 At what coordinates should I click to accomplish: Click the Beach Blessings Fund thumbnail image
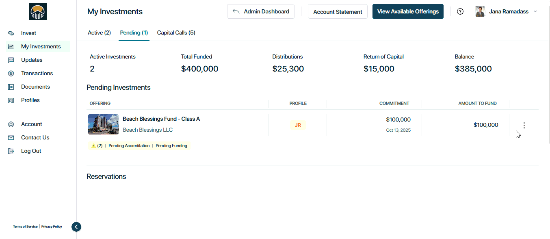pos(103,124)
